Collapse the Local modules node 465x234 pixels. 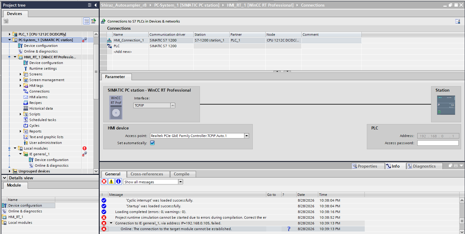click(x=15, y=148)
